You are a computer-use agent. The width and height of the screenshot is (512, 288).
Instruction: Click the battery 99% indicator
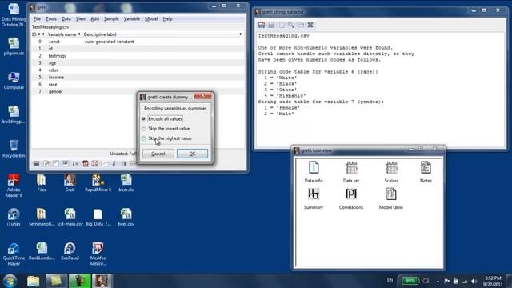[410, 281]
